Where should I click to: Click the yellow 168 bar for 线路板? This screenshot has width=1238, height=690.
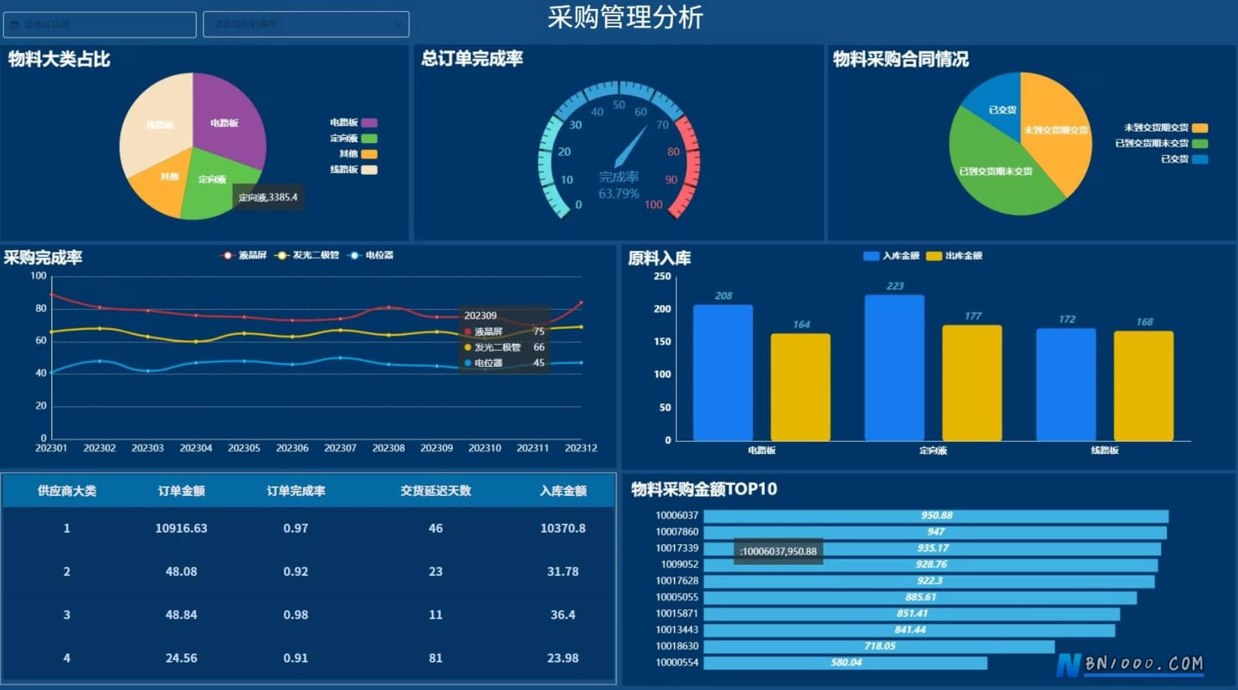[x=1144, y=386]
